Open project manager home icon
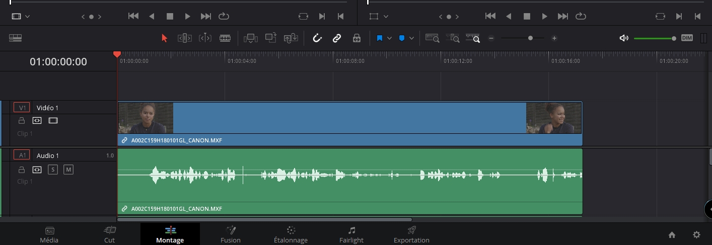Image resolution: width=712 pixels, height=245 pixels. click(x=672, y=234)
